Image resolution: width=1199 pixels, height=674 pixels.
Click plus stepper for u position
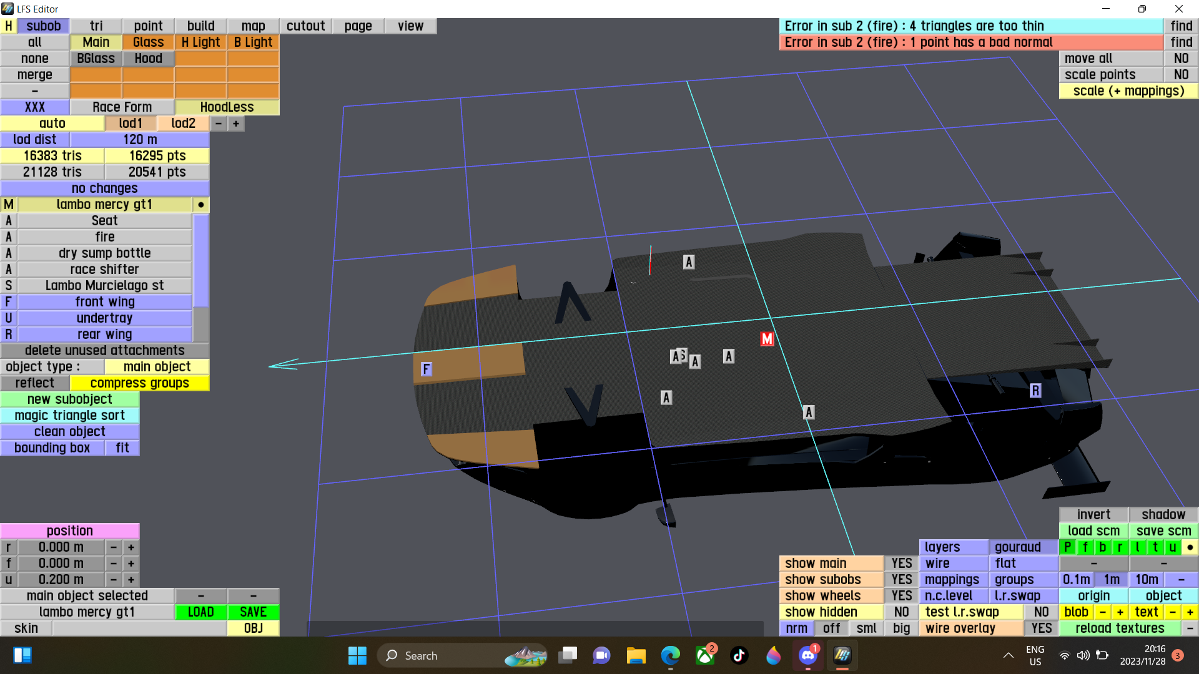coord(131,580)
